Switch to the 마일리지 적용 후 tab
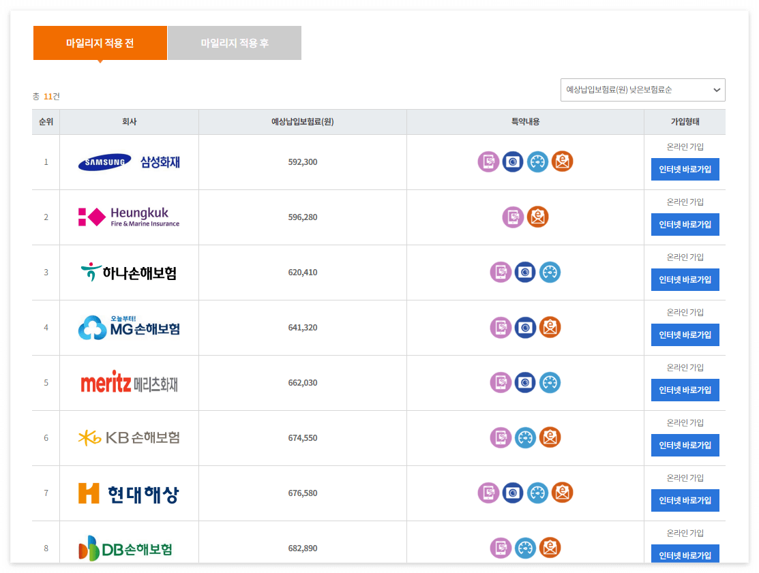The width and height of the screenshot is (759, 573). 235,43
